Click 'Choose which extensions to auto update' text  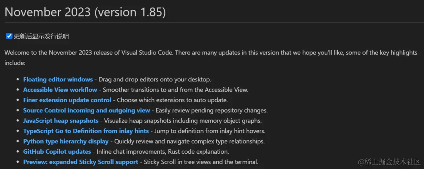pos(172,100)
